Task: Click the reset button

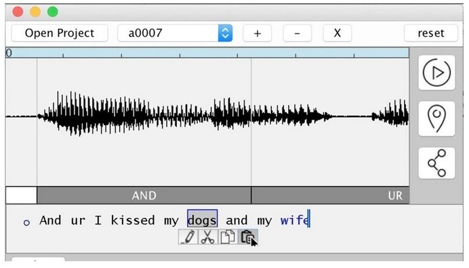Action: 431,33
